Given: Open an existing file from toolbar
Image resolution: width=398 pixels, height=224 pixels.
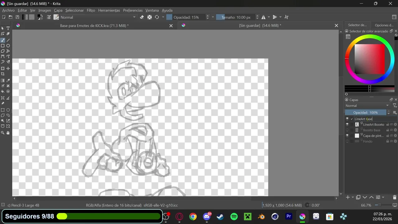Looking at the screenshot, I should [x=11, y=17].
